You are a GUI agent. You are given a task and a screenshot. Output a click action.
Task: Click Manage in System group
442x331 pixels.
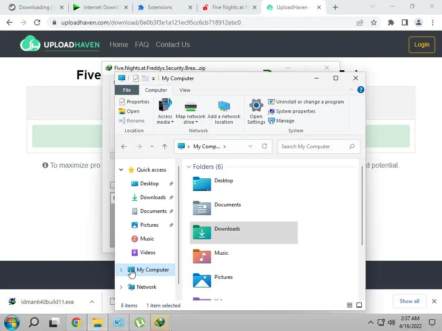pos(281,121)
